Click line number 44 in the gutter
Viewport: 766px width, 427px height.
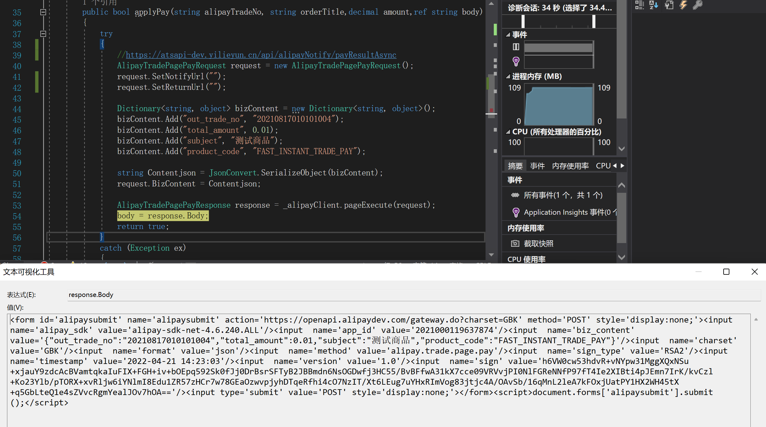[x=17, y=109]
